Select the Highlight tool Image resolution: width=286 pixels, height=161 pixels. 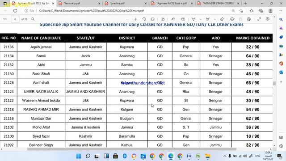pos(207,19)
